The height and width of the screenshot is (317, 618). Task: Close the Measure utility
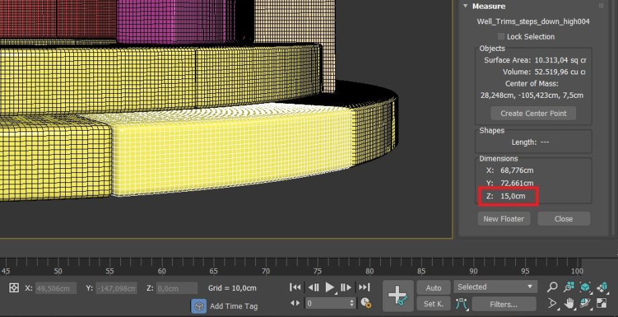point(564,218)
